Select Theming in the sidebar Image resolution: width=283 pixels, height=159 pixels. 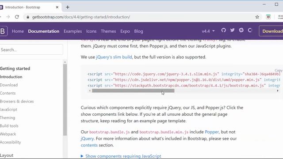click(8, 118)
